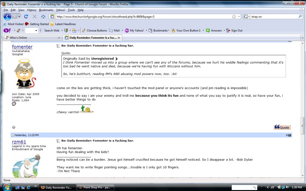Click the Yahoo! logo in the toolbar

(7, 30)
